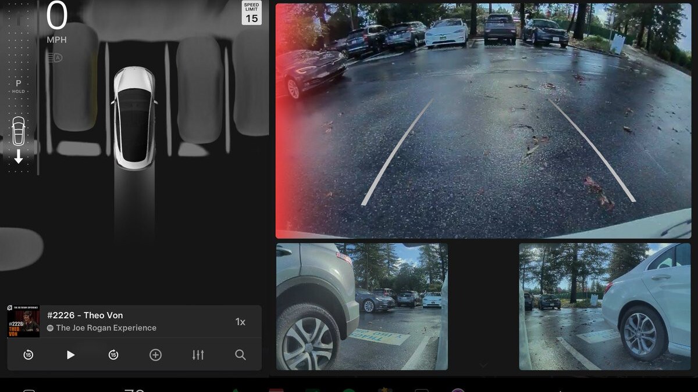Select the '#2226 - Theo Von' title
This screenshot has width=698, height=392.
85,315
